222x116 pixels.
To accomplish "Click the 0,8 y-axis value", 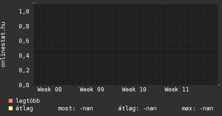I will [24, 26].
